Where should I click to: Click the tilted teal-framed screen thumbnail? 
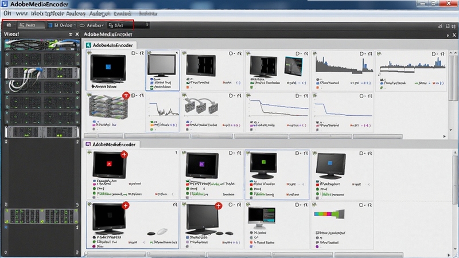click(293, 67)
